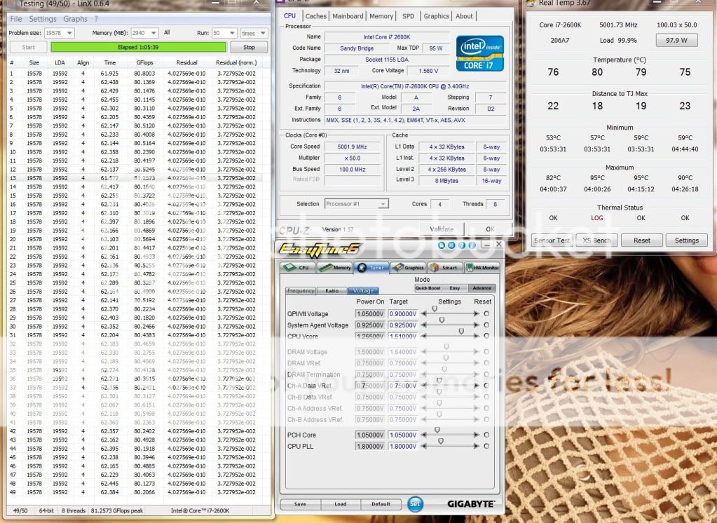Switch to EasyTune6 Graphics tab
Image resolution: width=717 pixels, height=523 pixels.
tap(408, 267)
